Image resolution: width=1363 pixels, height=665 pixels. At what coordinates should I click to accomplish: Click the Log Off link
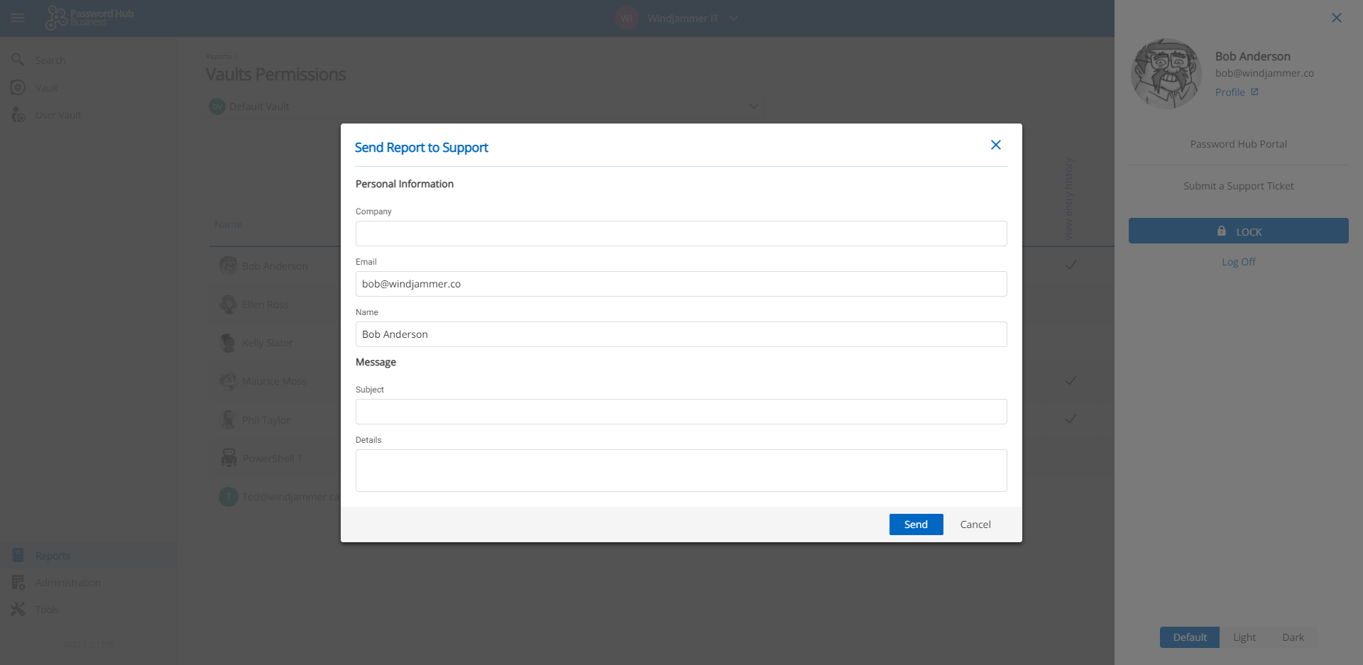coord(1238,262)
